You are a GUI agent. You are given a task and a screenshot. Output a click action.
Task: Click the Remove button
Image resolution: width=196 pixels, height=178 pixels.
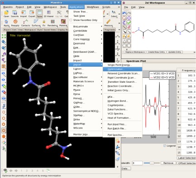[168, 163]
